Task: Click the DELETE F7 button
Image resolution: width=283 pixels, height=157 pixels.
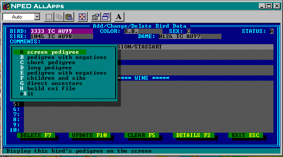Action: (x=36, y=135)
